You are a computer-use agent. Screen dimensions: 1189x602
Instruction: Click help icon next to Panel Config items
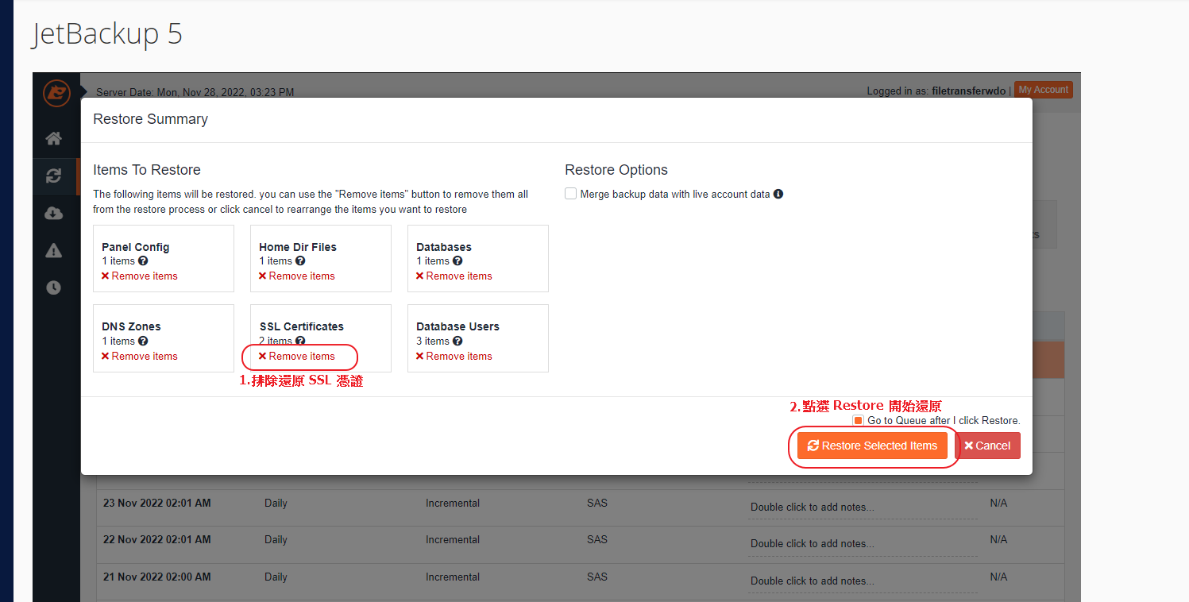coord(143,260)
